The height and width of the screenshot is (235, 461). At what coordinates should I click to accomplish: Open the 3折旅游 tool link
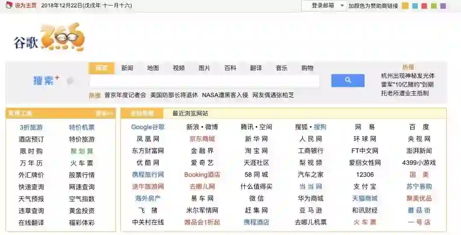(31, 127)
